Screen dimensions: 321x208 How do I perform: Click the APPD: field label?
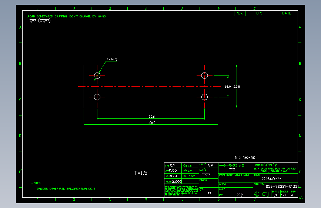click(x=223, y=184)
